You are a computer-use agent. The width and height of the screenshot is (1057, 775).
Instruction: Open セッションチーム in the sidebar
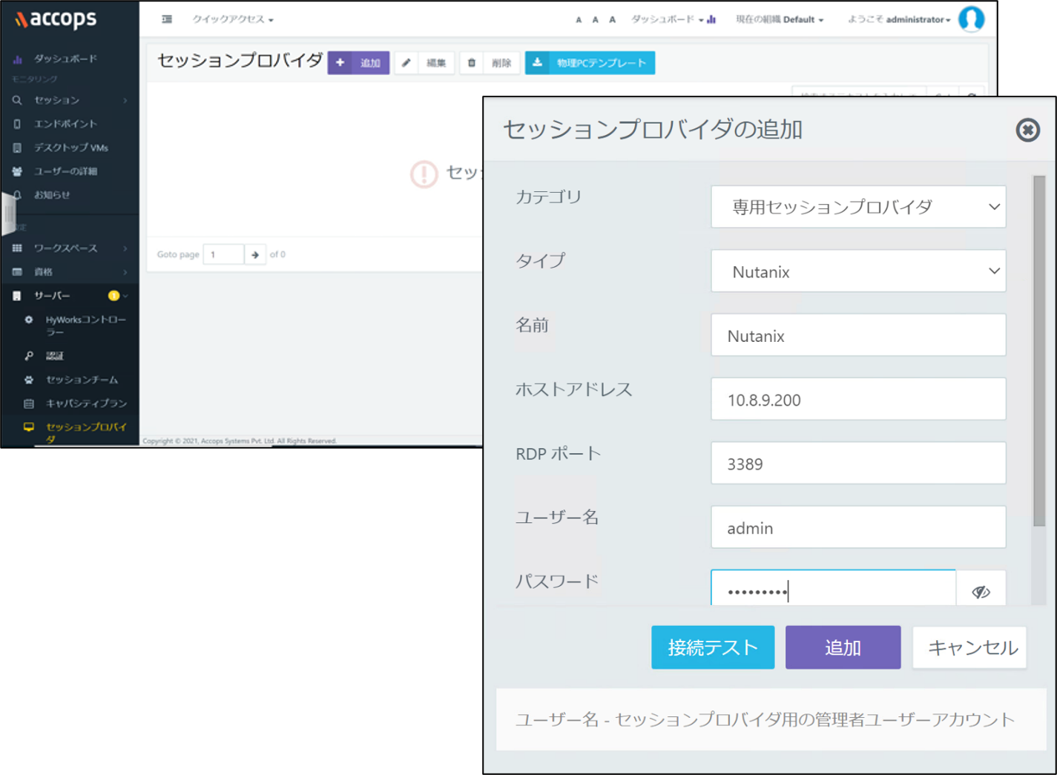click(82, 380)
